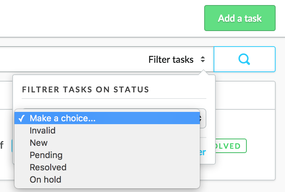The image size is (285, 192).
Task: Click the empty white task card on the right
Action: 245,95
